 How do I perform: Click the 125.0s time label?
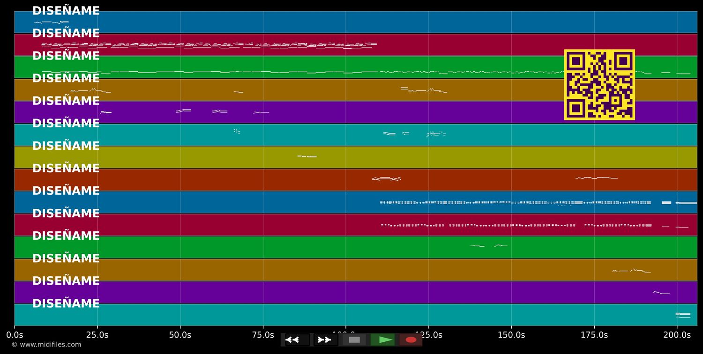[428, 335]
